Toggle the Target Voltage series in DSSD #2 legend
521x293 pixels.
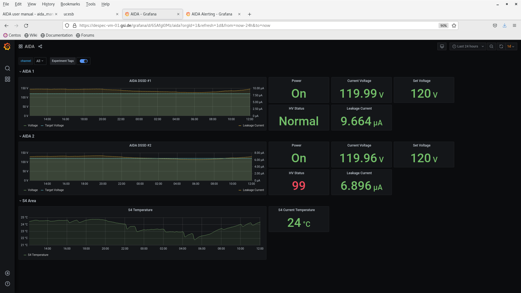[54, 190]
